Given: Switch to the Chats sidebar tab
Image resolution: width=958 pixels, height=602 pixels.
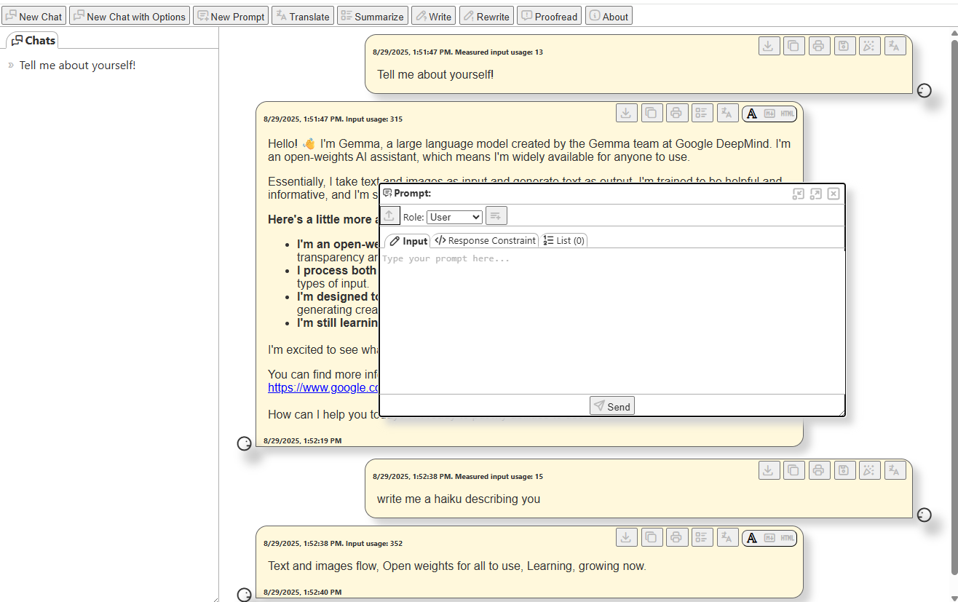Looking at the screenshot, I should (x=33, y=41).
